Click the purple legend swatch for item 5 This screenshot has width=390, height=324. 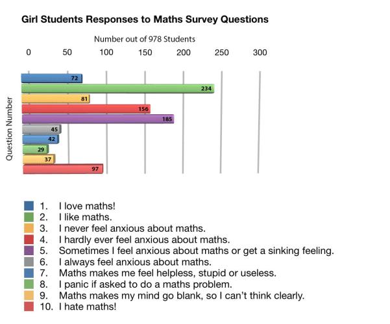(x=28, y=250)
